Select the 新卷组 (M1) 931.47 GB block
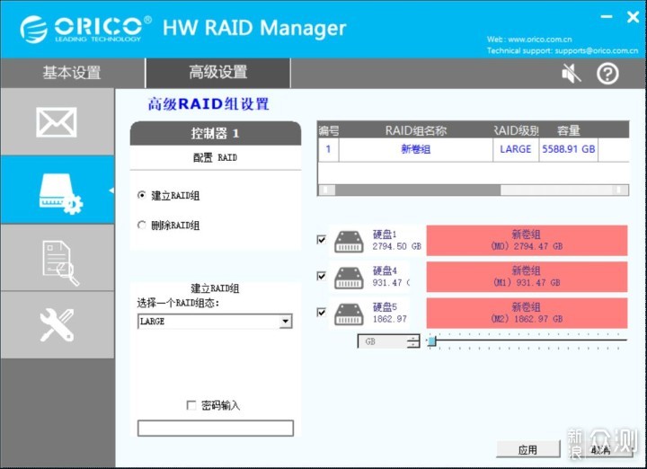The height and width of the screenshot is (469, 647). (527, 277)
